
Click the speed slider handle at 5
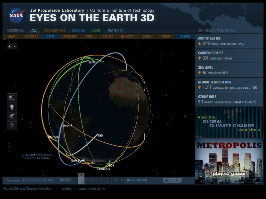pyautogui.click(x=81, y=178)
